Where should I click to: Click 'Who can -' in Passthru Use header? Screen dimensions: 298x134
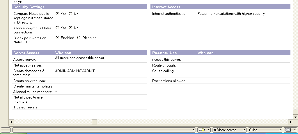coord(207,53)
